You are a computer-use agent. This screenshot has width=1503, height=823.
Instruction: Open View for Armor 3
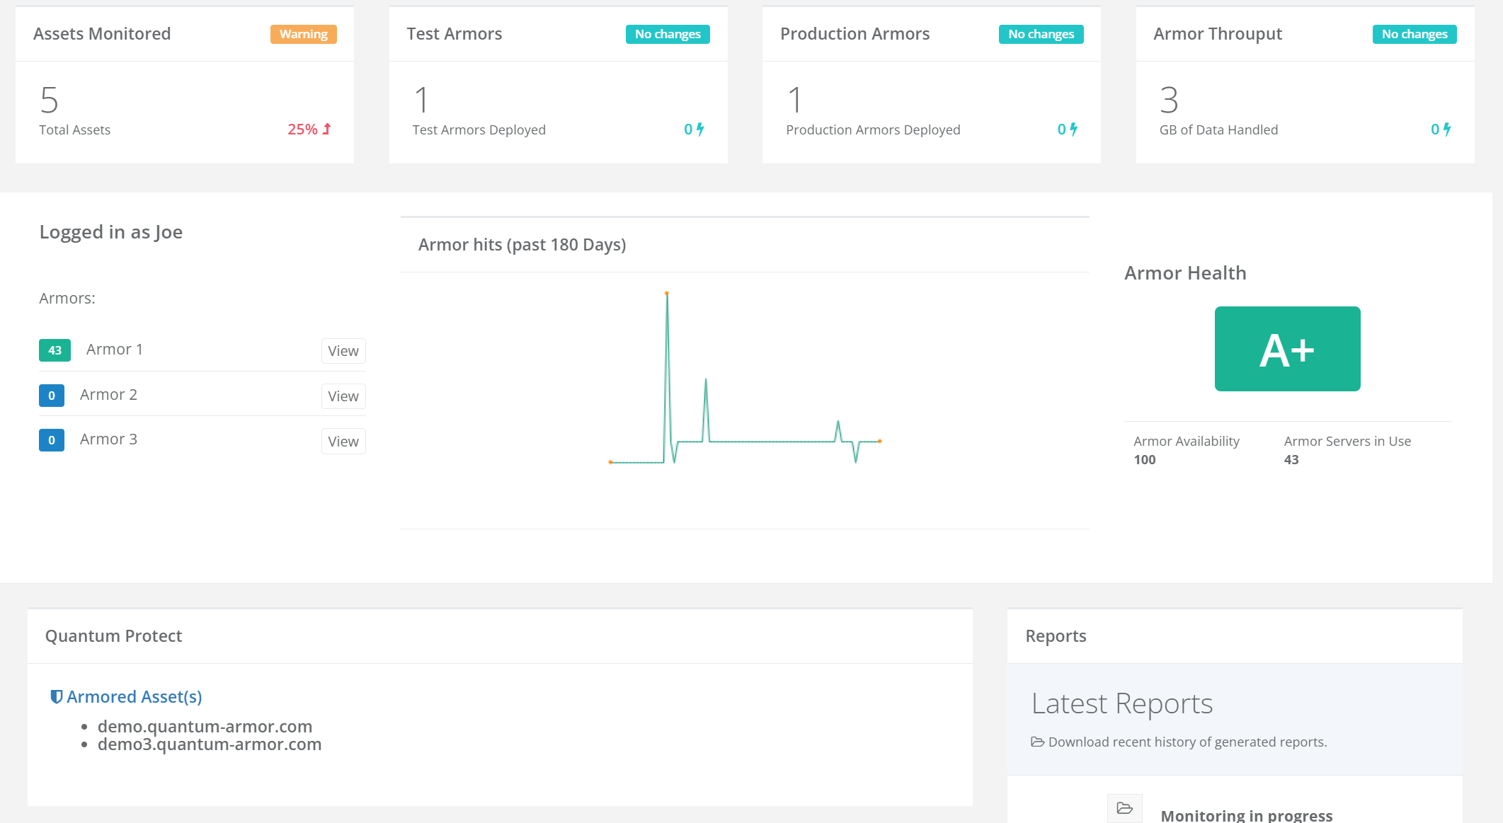coord(343,442)
